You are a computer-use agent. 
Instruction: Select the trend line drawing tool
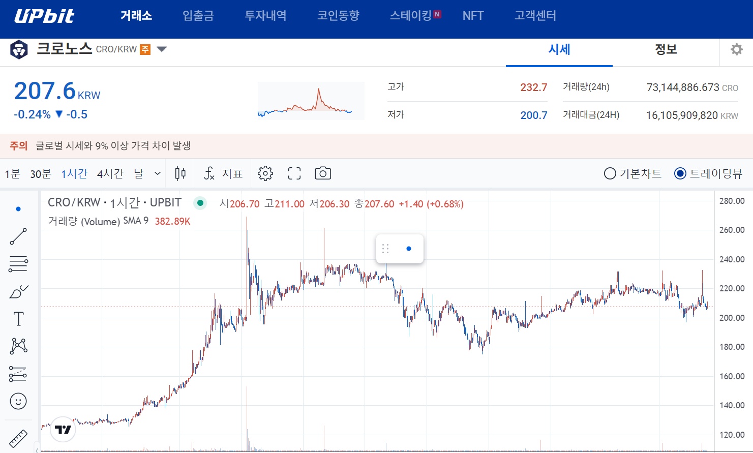tap(18, 236)
